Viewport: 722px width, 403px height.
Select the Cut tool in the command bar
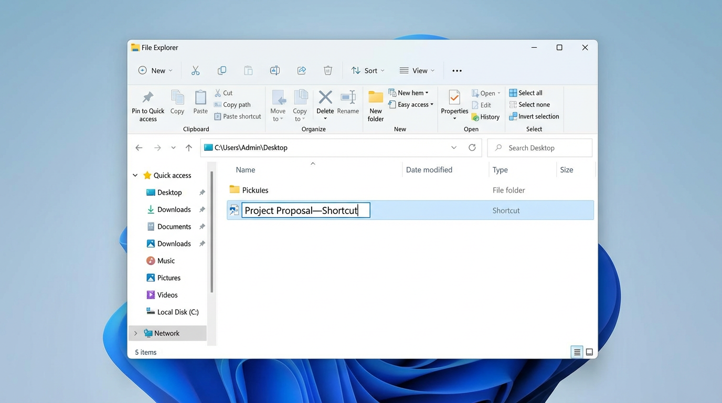pyautogui.click(x=196, y=70)
